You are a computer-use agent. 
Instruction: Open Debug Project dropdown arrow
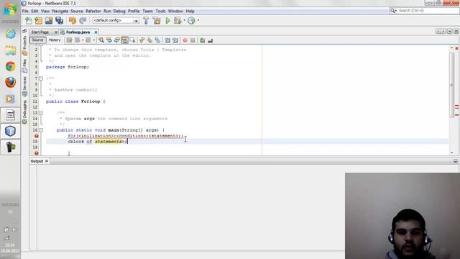pyautogui.click(x=184, y=21)
